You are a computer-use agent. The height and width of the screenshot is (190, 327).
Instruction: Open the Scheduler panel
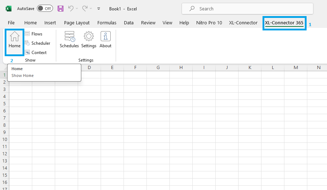pos(38,43)
